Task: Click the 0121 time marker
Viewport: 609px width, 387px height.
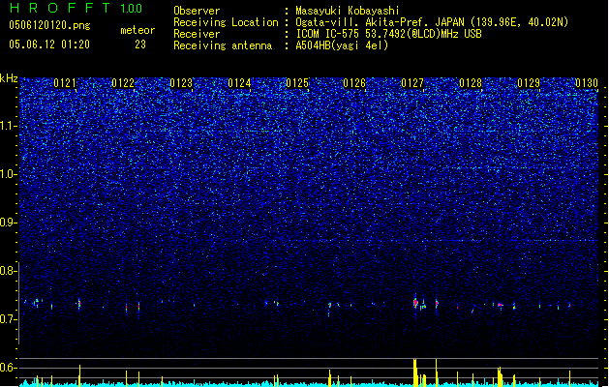Action: click(65, 83)
